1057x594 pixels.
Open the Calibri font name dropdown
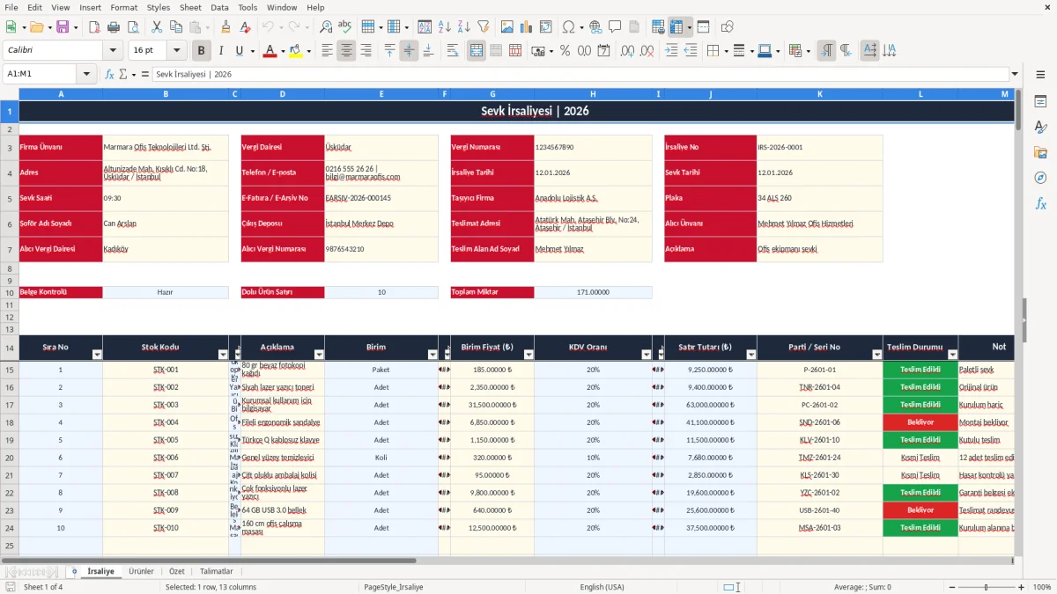coord(113,50)
